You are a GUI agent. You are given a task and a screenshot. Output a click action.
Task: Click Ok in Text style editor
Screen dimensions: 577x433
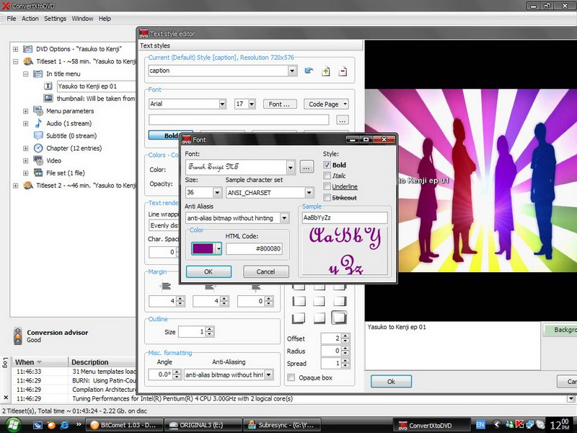(391, 382)
